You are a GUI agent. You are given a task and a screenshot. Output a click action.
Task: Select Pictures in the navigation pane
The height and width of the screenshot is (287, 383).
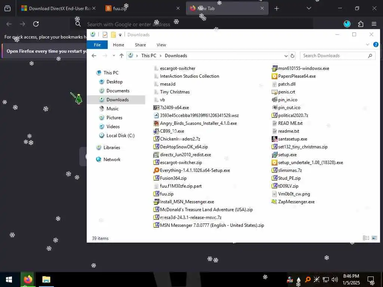[114, 118]
